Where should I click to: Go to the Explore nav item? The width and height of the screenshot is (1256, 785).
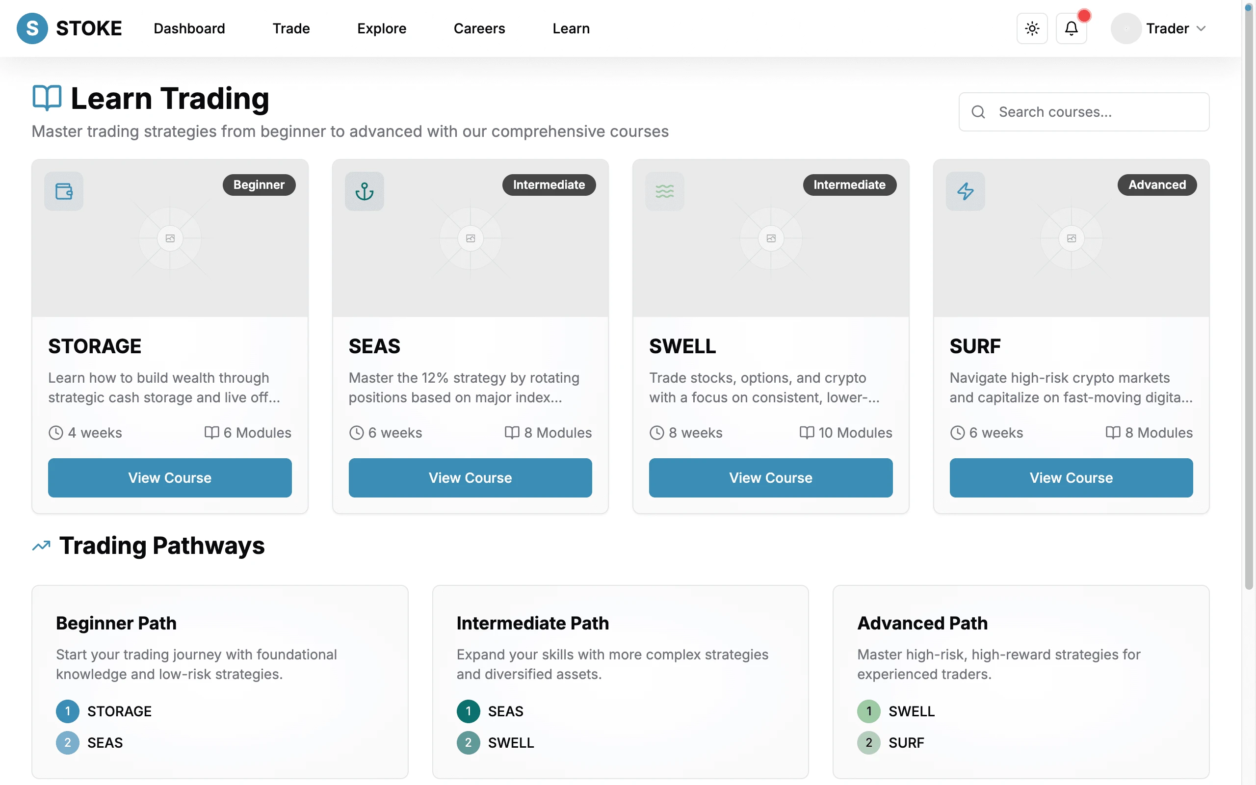[x=382, y=28]
